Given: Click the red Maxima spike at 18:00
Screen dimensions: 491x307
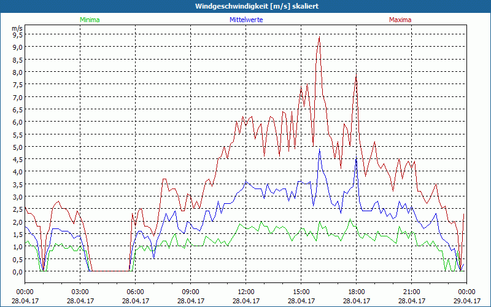Looking at the screenshot, I should [356, 74].
